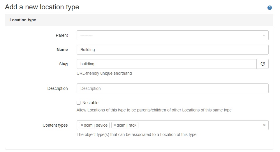The width and height of the screenshot is (280, 152).
Task: Enable the Nestable checkbox
Action: (78, 103)
